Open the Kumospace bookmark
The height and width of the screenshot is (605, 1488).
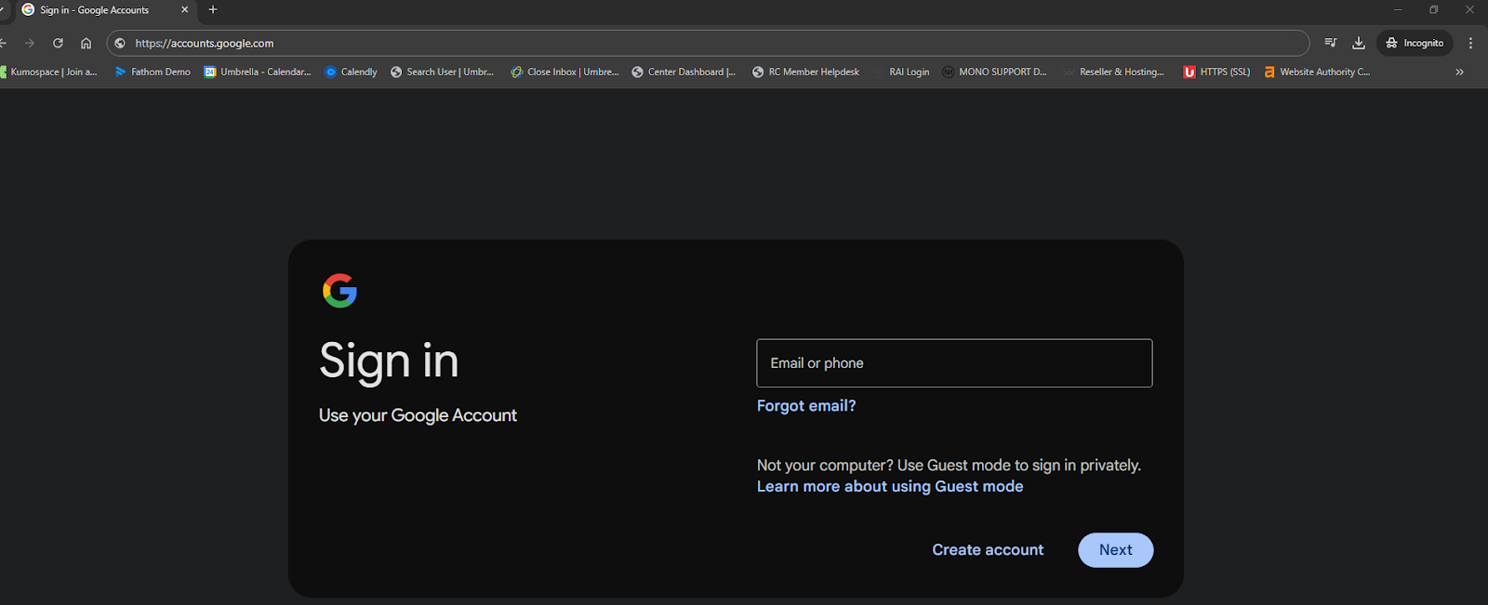pyautogui.click(x=49, y=72)
